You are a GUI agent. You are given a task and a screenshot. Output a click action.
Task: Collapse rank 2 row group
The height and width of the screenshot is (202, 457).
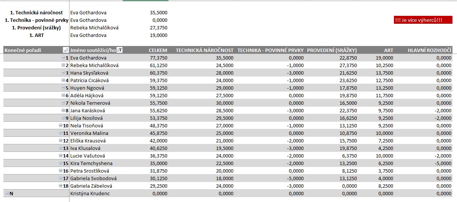point(63,65)
